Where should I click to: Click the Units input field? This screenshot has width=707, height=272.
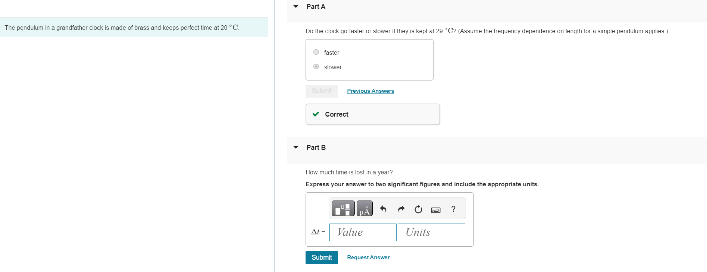pyautogui.click(x=431, y=232)
